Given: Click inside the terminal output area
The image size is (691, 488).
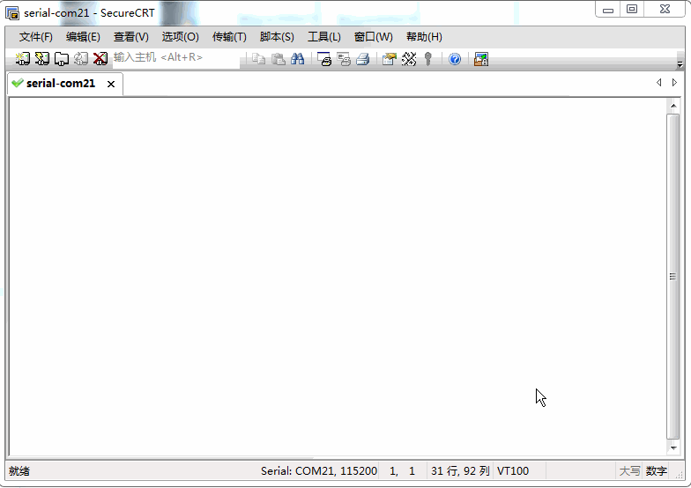Looking at the screenshot, I should [338, 277].
